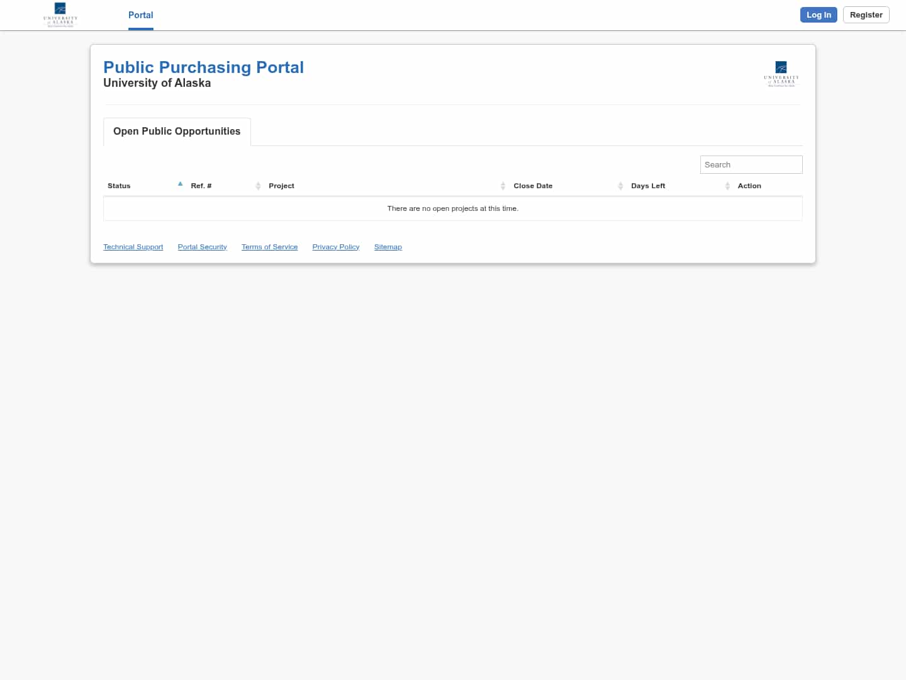Click the sort arrows on Project column
Screen dimensions: 906x680
[503, 186]
